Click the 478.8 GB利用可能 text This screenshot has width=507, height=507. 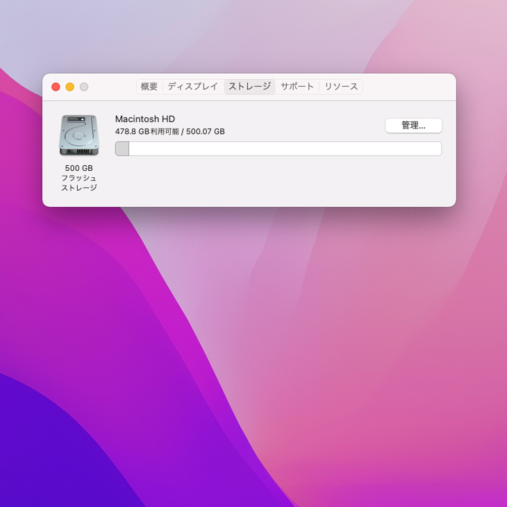pyautogui.click(x=147, y=131)
